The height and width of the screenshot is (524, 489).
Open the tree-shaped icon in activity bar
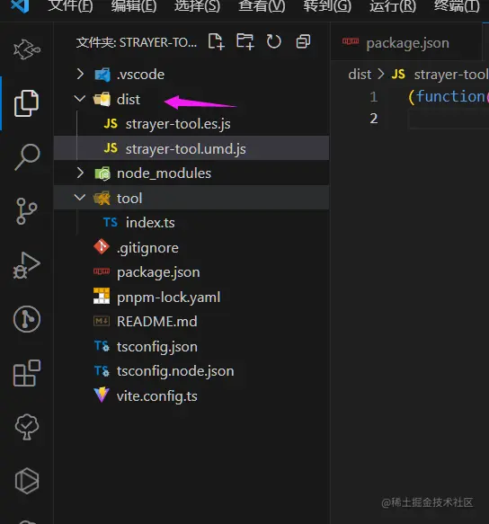point(27,427)
